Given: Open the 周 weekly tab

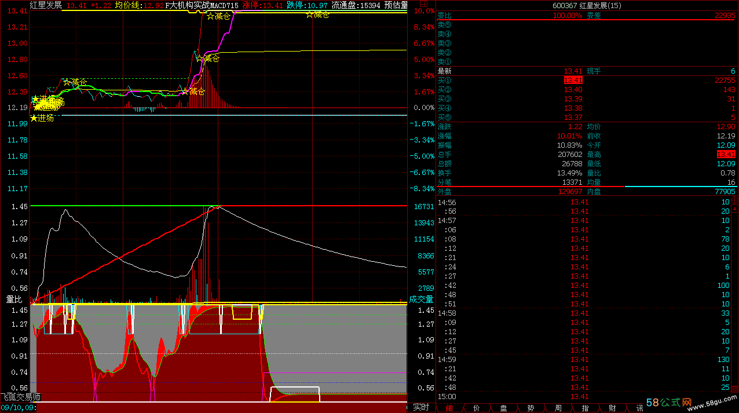Looking at the screenshot, I should (x=558, y=408).
